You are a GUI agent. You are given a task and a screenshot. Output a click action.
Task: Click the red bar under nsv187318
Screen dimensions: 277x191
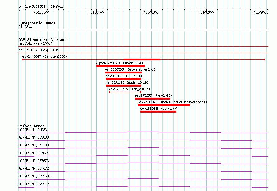click(x=124, y=79)
